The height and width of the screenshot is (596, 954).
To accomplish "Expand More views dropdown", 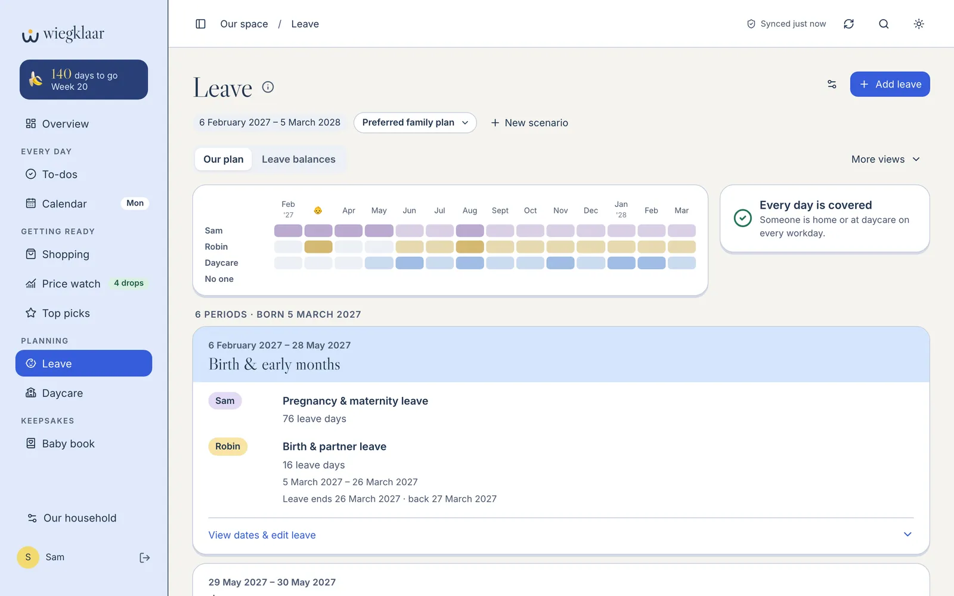I will pos(885,159).
